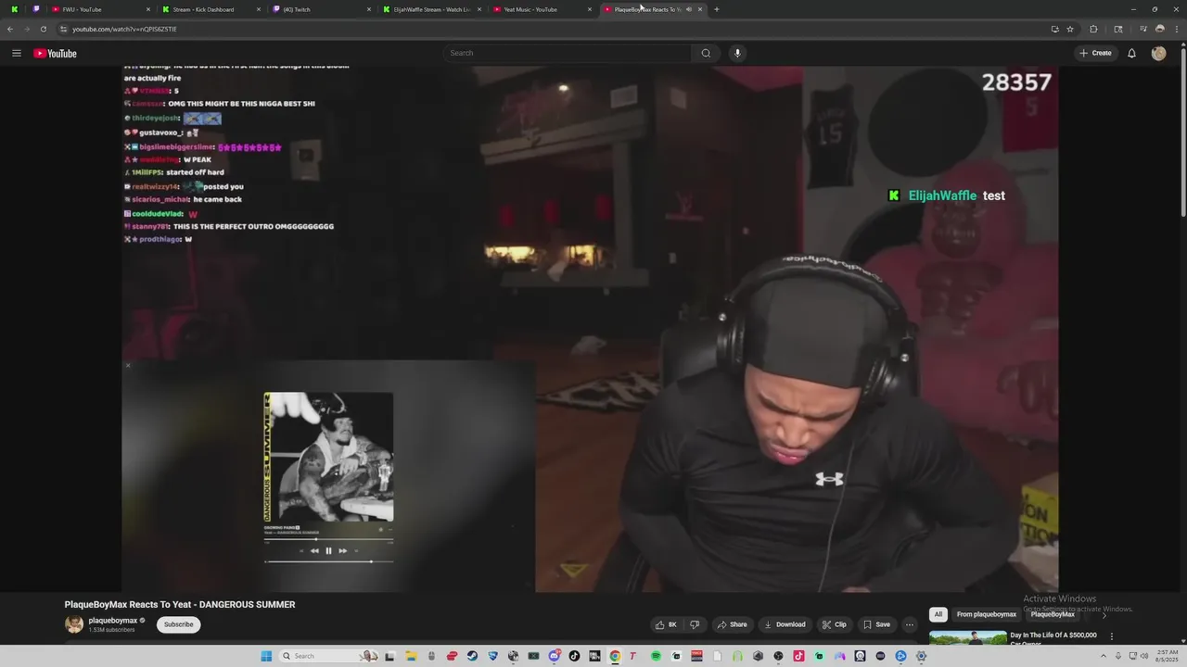Image resolution: width=1187 pixels, height=667 pixels.
Task: Like the video with thumbs up
Action: [667, 624]
